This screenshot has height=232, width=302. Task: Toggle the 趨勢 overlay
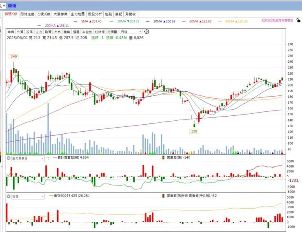67,32
